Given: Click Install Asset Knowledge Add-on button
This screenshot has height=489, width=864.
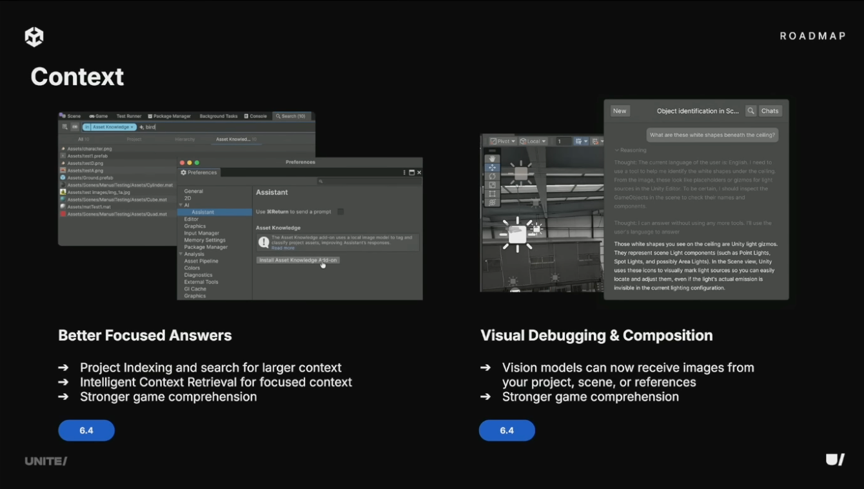Looking at the screenshot, I should tap(298, 260).
